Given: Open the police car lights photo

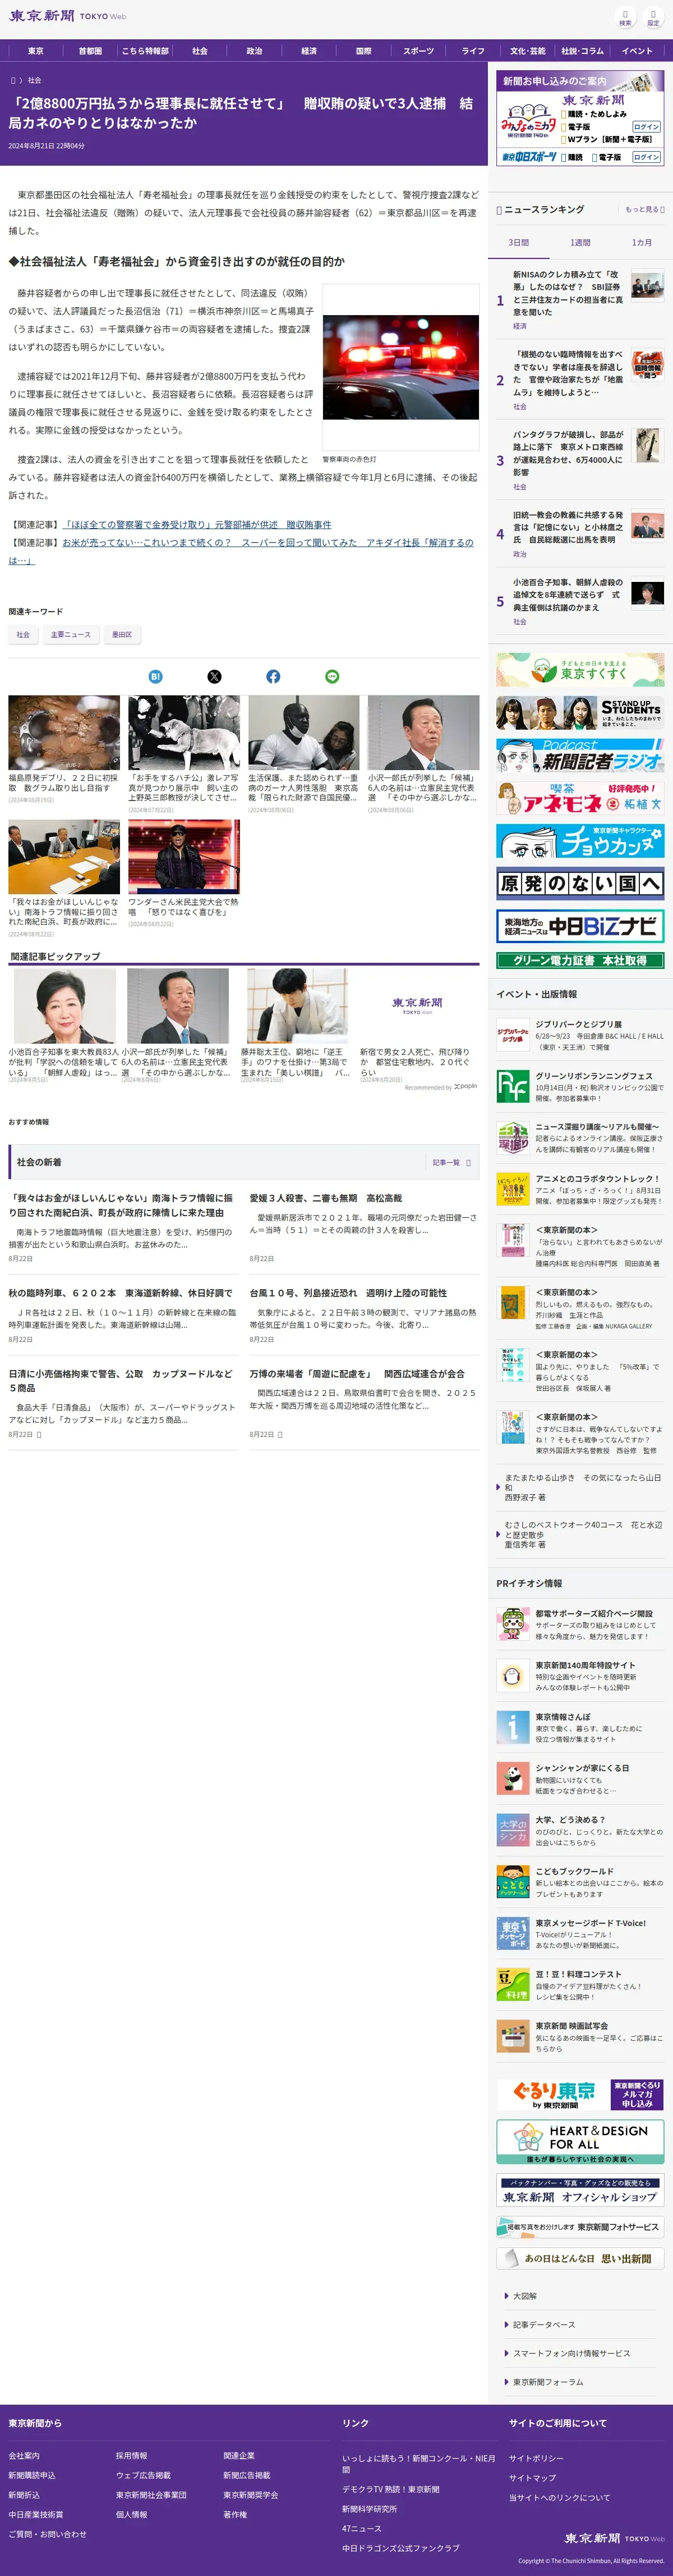Looking at the screenshot, I should 400,367.
